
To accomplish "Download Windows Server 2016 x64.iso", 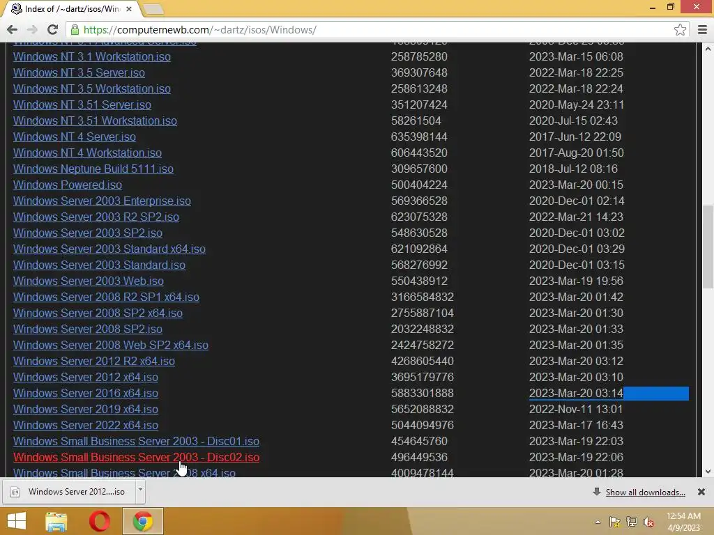I will pyautogui.click(x=86, y=393).
